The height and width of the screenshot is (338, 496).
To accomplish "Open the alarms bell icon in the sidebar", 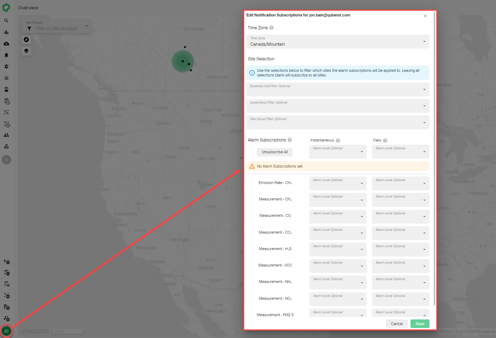I will click(x=6, y=55).
